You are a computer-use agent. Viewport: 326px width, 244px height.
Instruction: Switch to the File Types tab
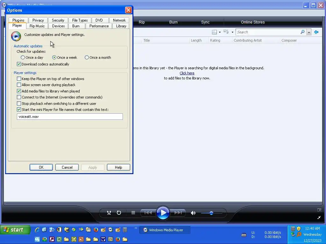pos(80,20)
